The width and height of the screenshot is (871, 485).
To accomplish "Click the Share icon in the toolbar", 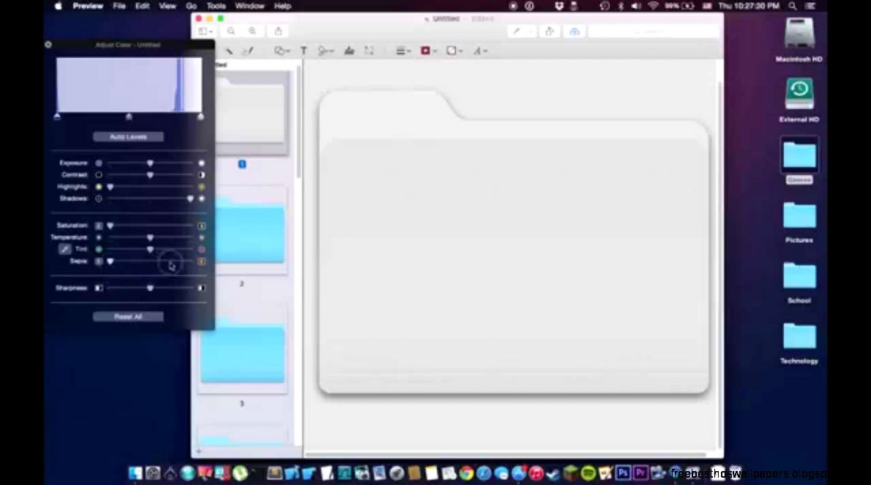I will (277, 31).
